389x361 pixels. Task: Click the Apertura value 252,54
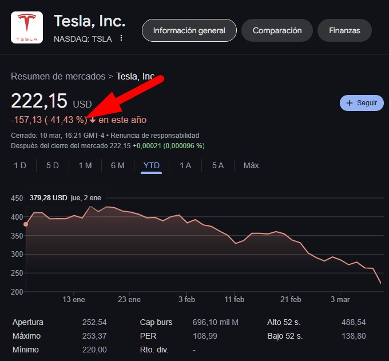(x=94, y=322)
